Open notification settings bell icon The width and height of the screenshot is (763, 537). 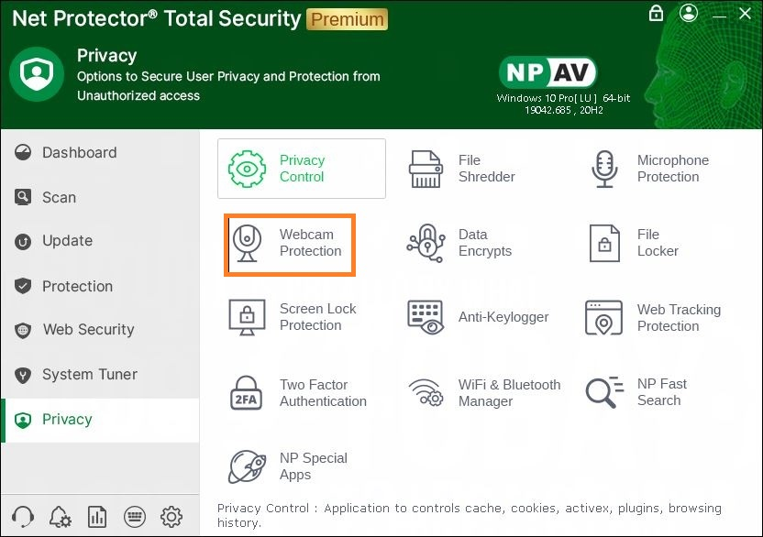pos(61,517)
